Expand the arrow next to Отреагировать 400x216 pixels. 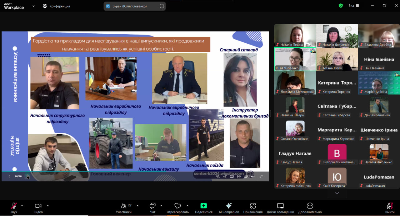[x=187, y=206]
